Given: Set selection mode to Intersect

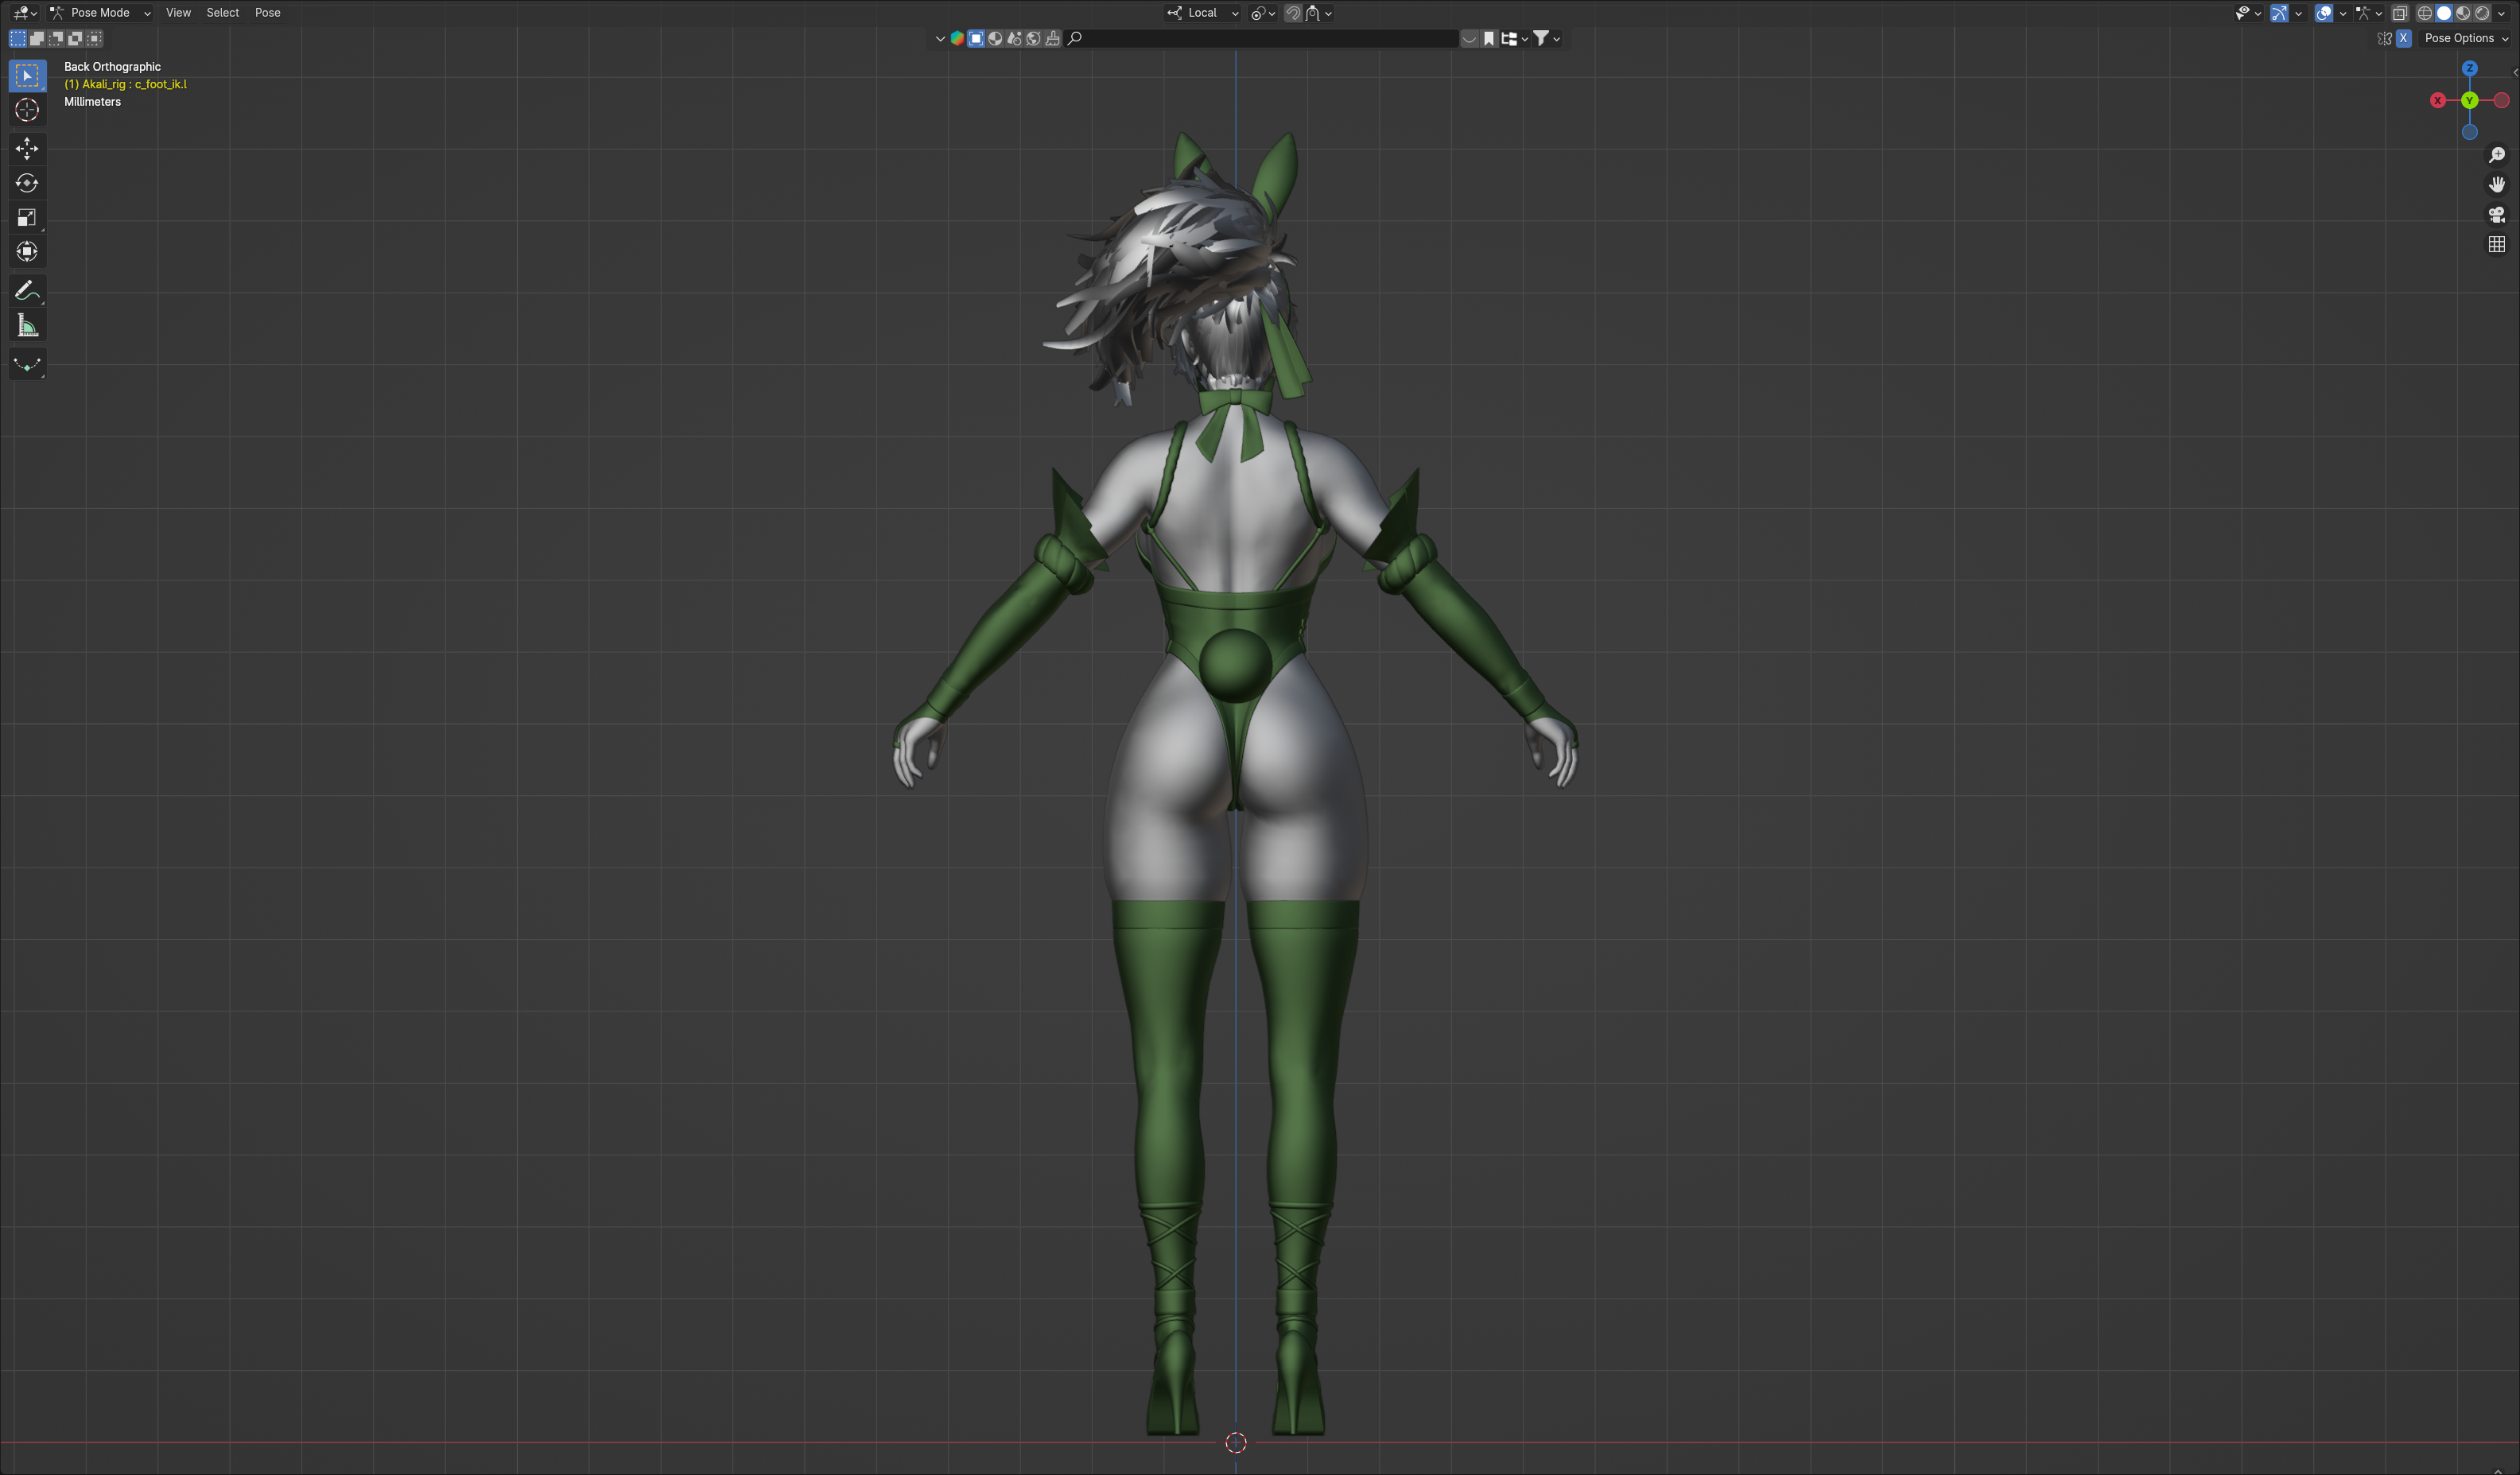Looking at the screenshot, I should tap(94, 39).
